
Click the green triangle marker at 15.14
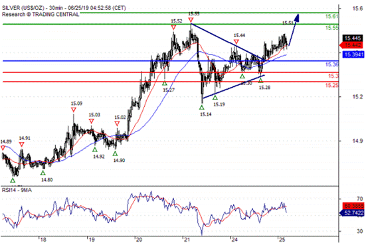[201, 108]
